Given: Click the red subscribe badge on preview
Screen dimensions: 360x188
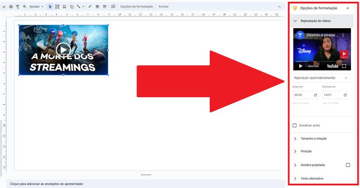Looking at the screenshot, I should click(344, 54).
